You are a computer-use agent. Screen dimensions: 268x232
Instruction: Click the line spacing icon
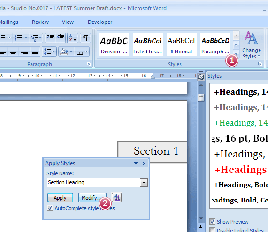point(47,52)
